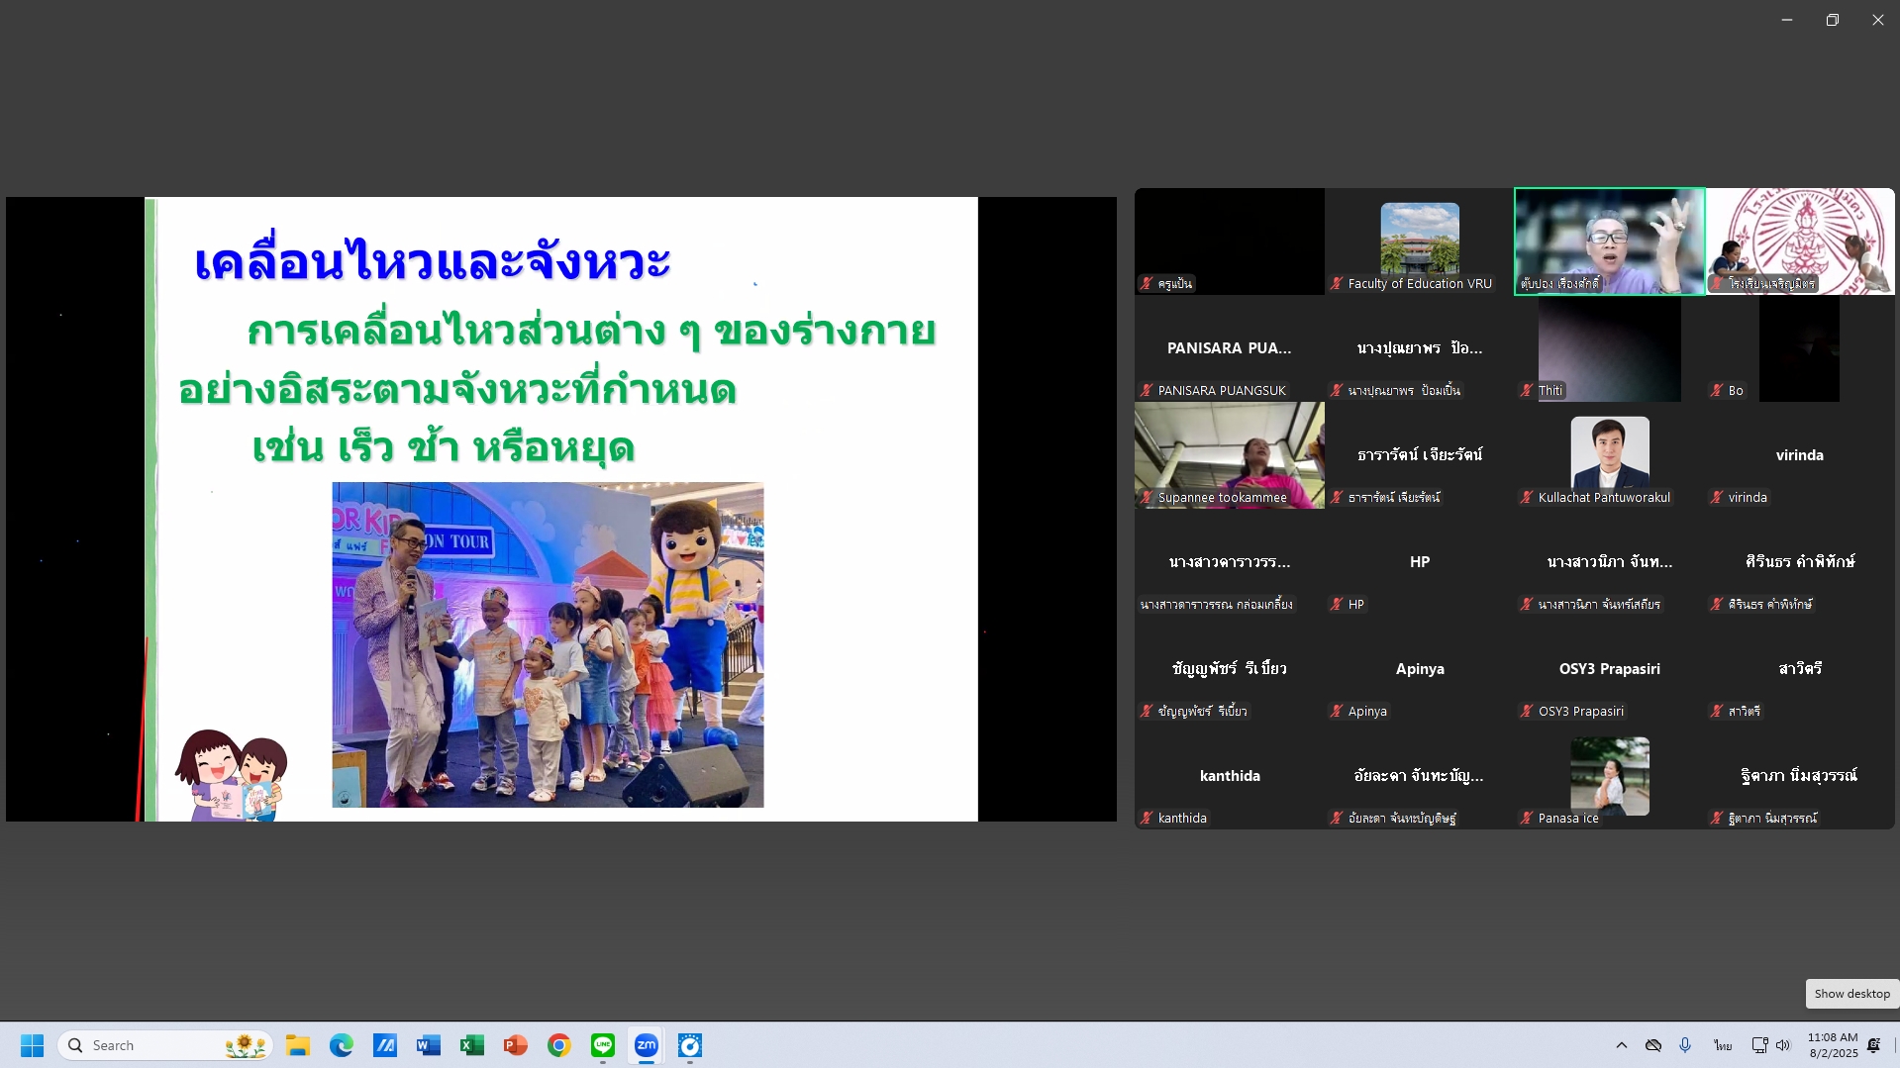
Task: Click the Show desktop button
Action: 1850,993
